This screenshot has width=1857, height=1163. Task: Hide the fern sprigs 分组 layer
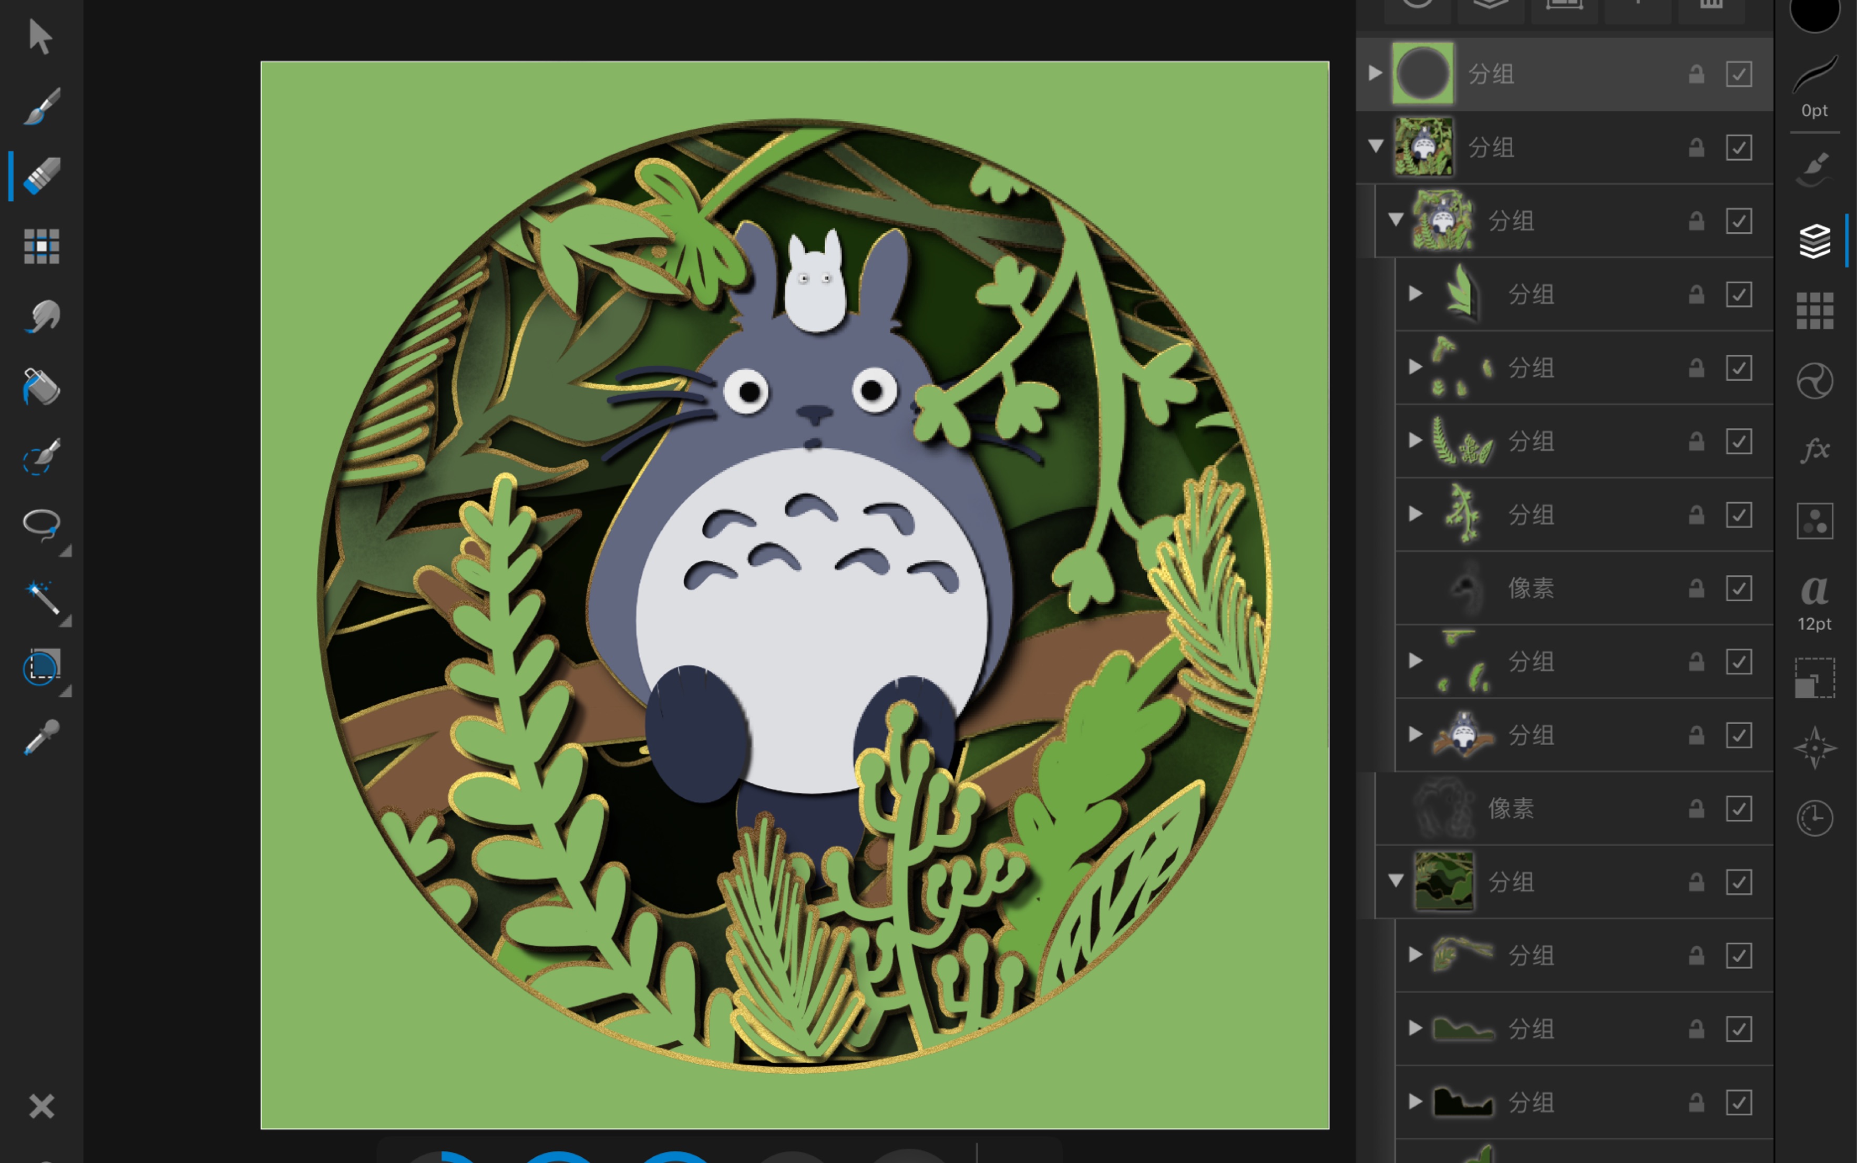click(x=1739, y=441)
